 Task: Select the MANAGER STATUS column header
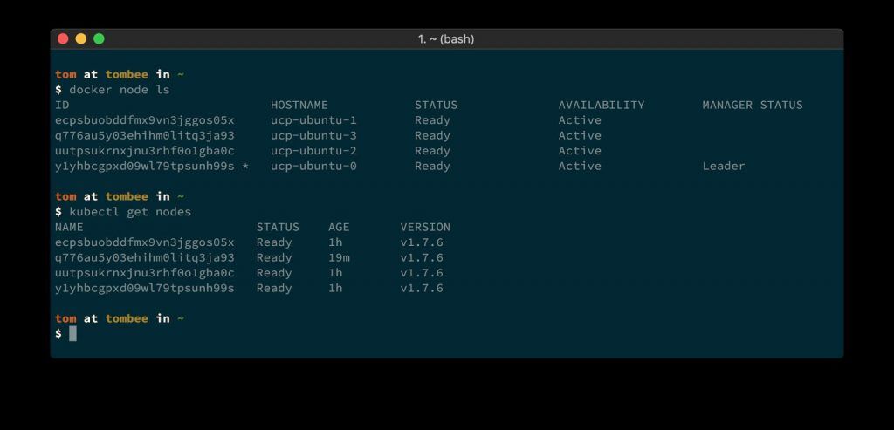coord(753,106)
